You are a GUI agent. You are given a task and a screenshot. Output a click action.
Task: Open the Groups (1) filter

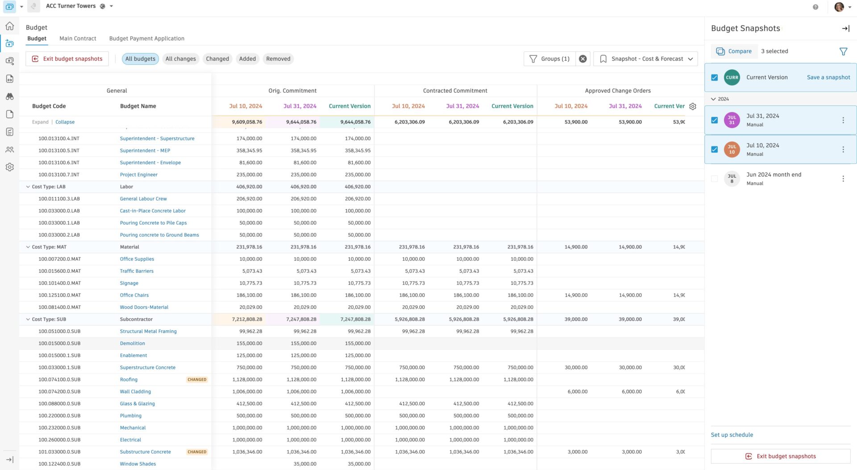tap(549, 59)
